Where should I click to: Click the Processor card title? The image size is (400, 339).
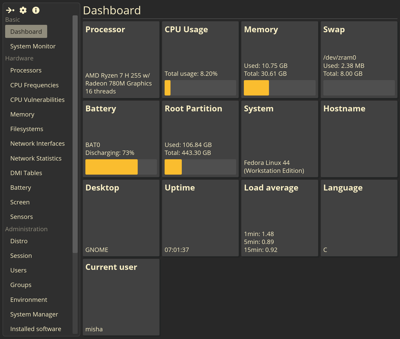point(105,29)
